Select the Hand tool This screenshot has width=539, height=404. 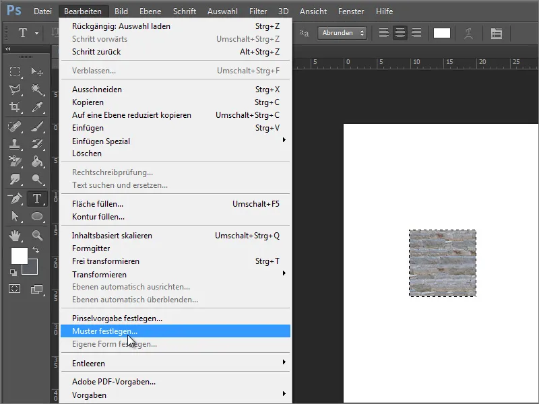click(x=14, y=235)
